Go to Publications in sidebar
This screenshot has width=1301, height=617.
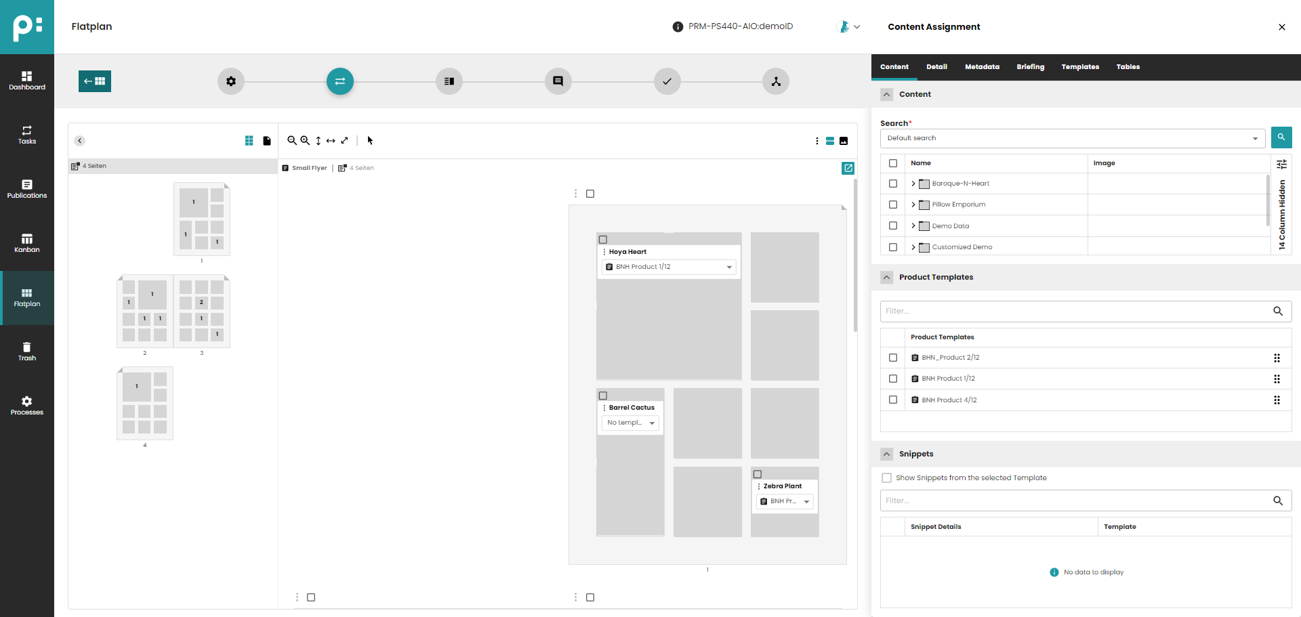[x=27, y=189]
